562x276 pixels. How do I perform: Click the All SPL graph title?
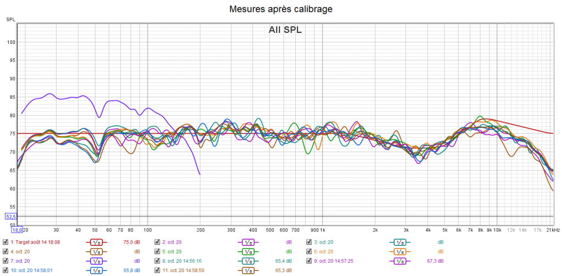(x=285, y=30)
